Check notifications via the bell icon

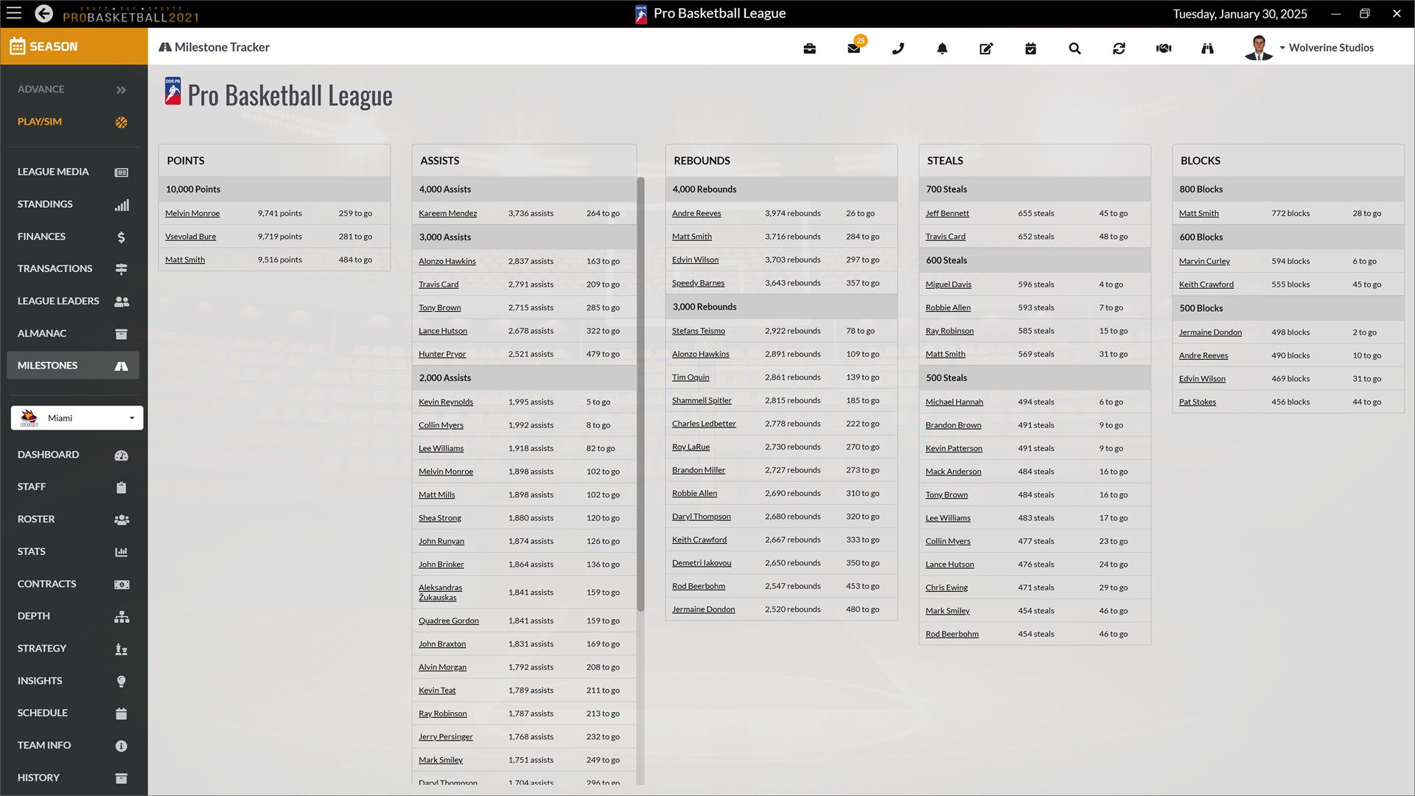click(942, 49)
